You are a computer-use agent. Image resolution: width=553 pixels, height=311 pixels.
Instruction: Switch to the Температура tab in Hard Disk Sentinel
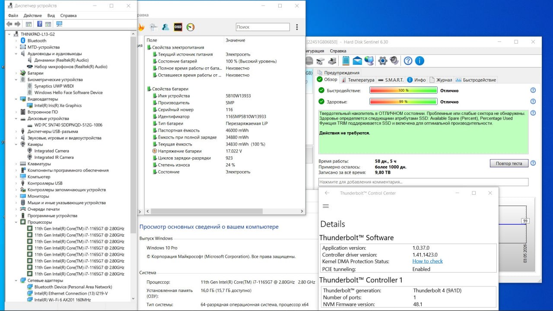(x=358, y=80)
